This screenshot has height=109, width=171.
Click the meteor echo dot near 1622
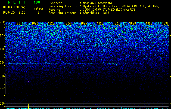coord(29,82)
